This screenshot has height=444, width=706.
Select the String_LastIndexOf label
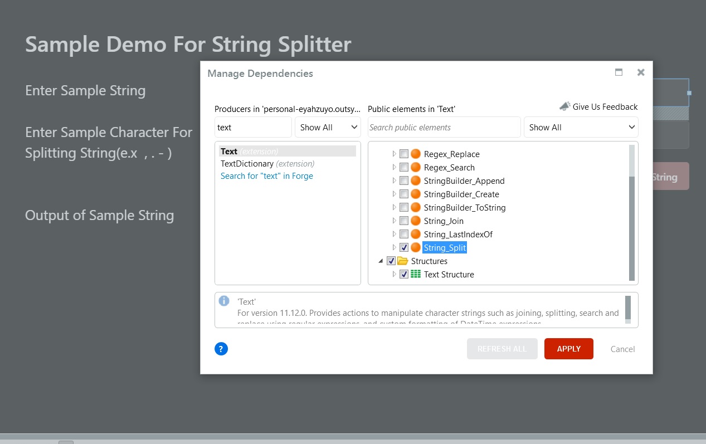point(458,234)
